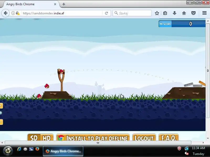This screenshot has width=210, height=157.
Task: Click the switch windows quick launch icon
Action: (31, 149)
